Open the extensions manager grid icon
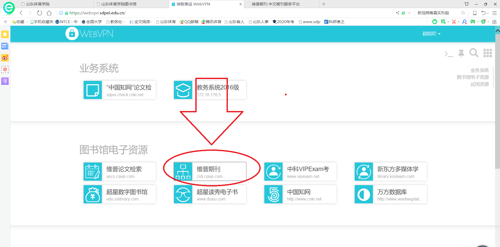The image size is (500, 247). 494,22
